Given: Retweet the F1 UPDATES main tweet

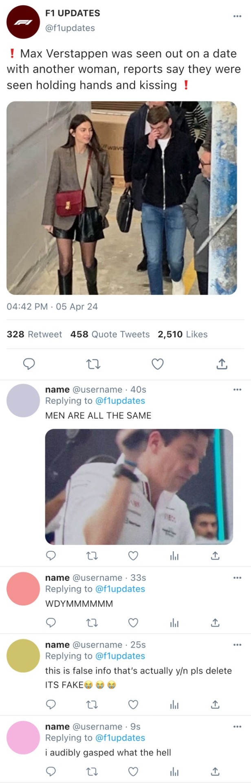Looking at the screenshot, I should click(93, 364).
